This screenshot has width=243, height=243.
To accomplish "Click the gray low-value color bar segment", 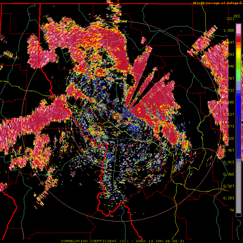I will pyautogui.click(x=238, y=188).
